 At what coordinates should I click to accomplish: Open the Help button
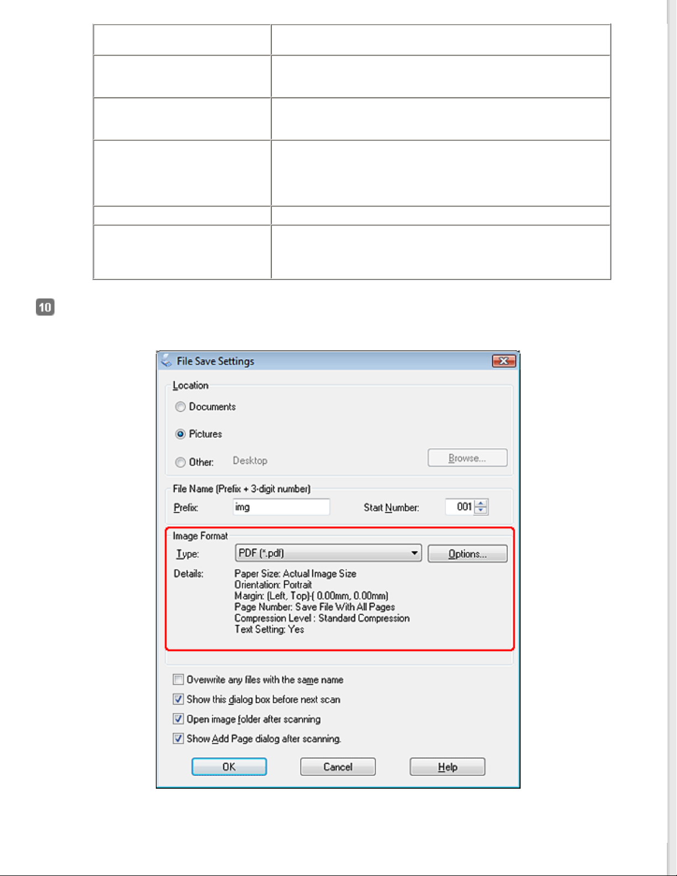tap(447, 767)
